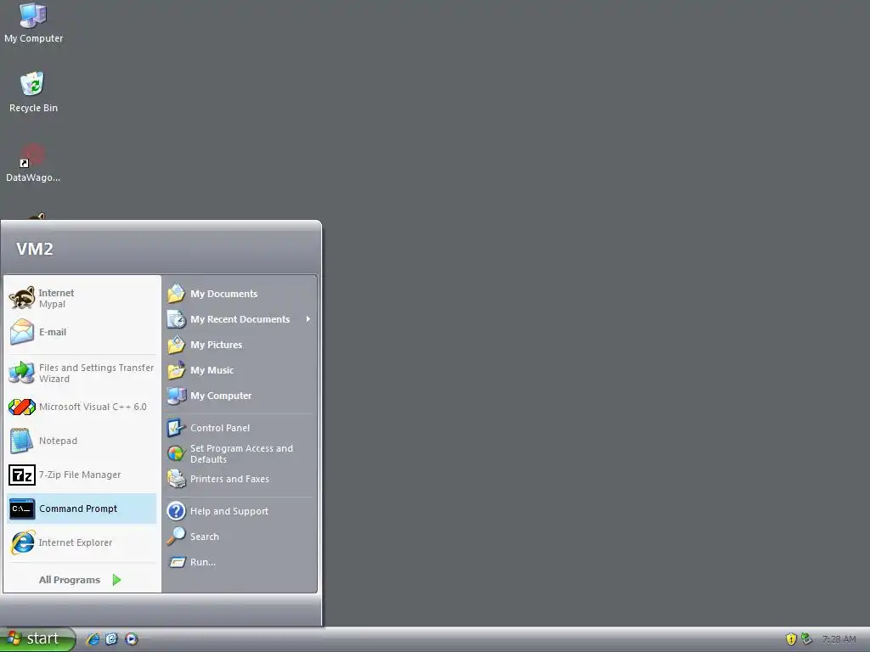870x652 pixels.
Task: Click the security shield tray icon
Action: tap(791, 639)
